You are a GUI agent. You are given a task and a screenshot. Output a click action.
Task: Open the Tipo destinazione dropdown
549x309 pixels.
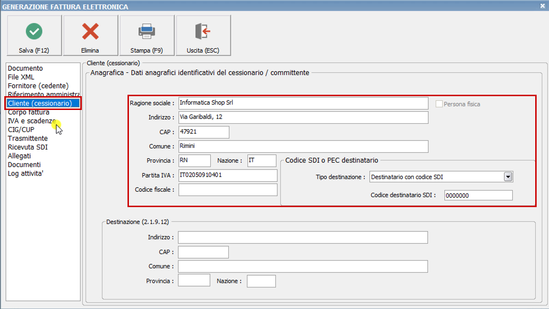click(509, 177)
